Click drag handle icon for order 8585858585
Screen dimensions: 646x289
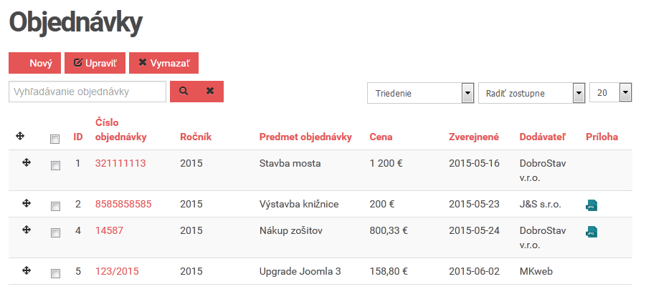pos(27,203)
